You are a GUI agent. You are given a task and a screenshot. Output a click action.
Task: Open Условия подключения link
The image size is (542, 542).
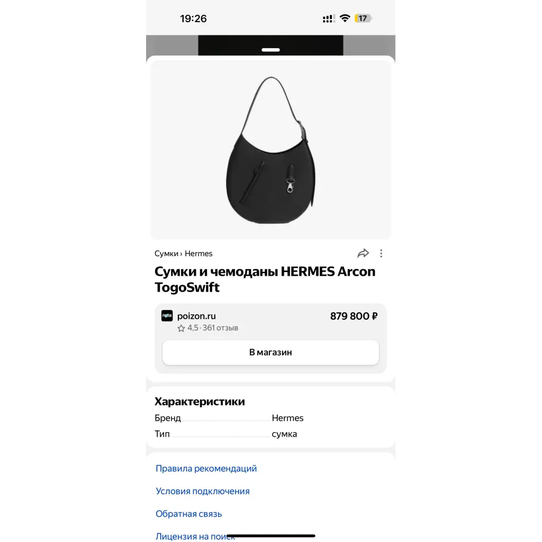click(203, 491)
